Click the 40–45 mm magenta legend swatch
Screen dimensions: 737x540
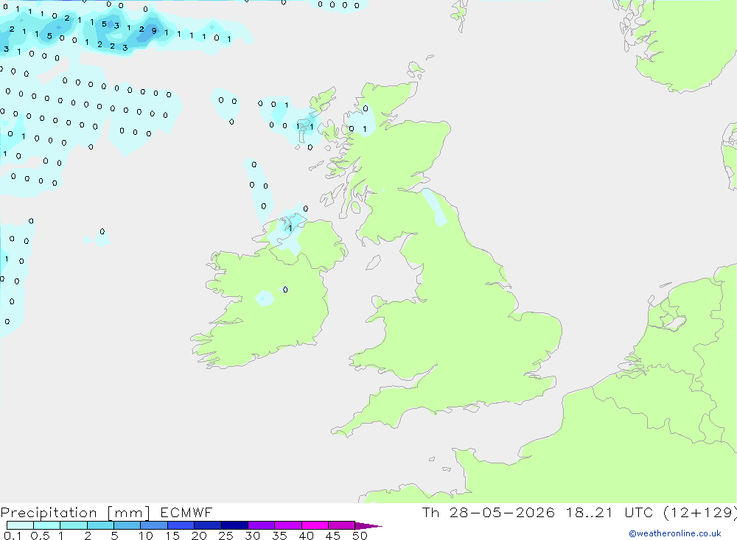click(315, 525)
